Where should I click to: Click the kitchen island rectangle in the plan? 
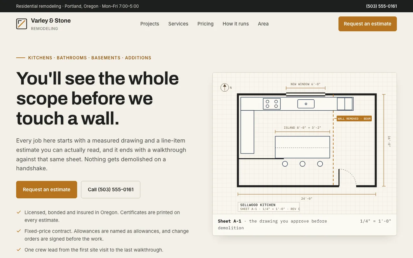(302, 147)
